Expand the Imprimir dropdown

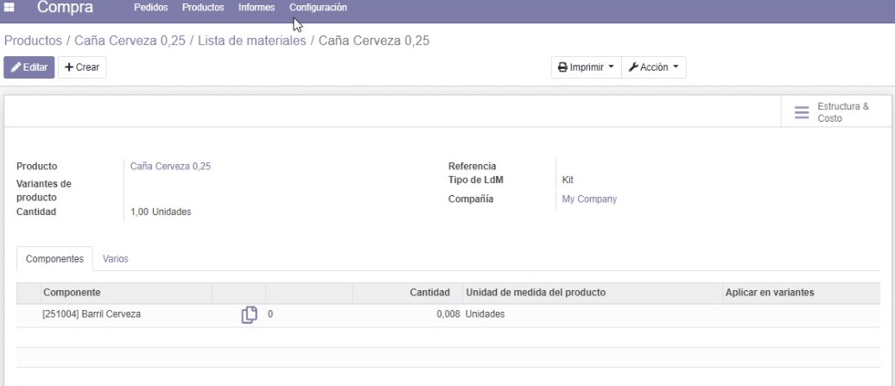point(586,67)
